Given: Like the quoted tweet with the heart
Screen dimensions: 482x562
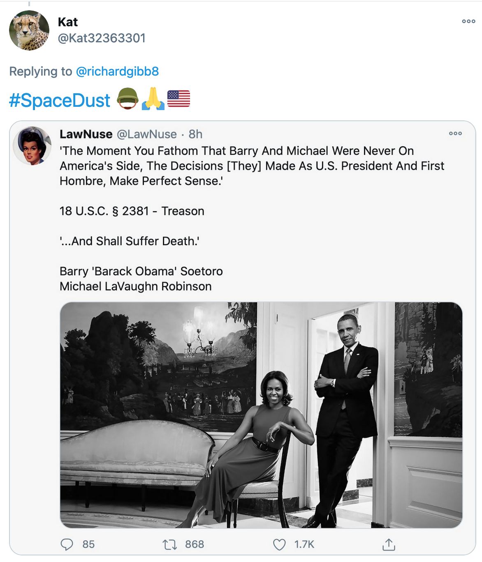Looking at the screenshot, I should click(279, 544).
